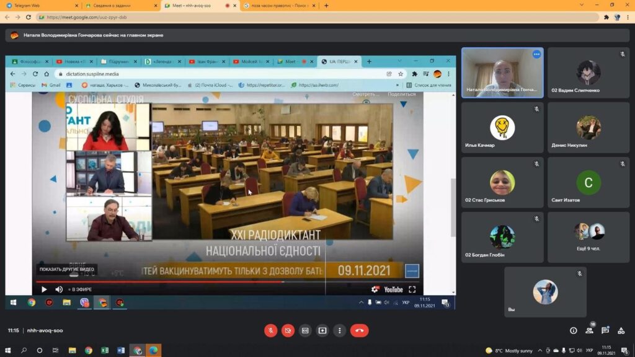
Task: Show hidden tray icons chevron
Action: (540, 351)
